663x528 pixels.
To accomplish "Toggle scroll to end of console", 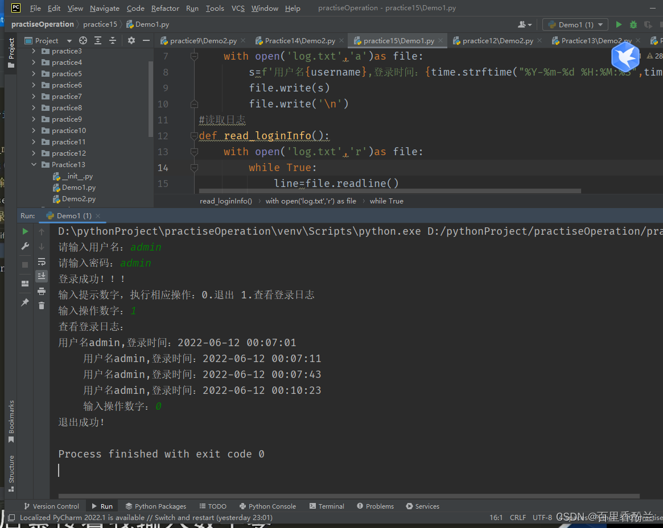I will click(42, 276).
